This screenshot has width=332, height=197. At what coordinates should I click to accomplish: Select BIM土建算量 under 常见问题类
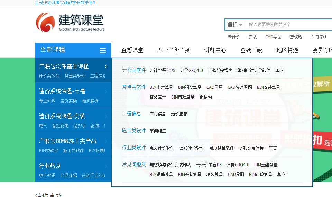[x=266, y=165]
